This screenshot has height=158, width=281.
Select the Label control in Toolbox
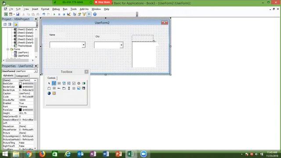click(x=54, y=83)
